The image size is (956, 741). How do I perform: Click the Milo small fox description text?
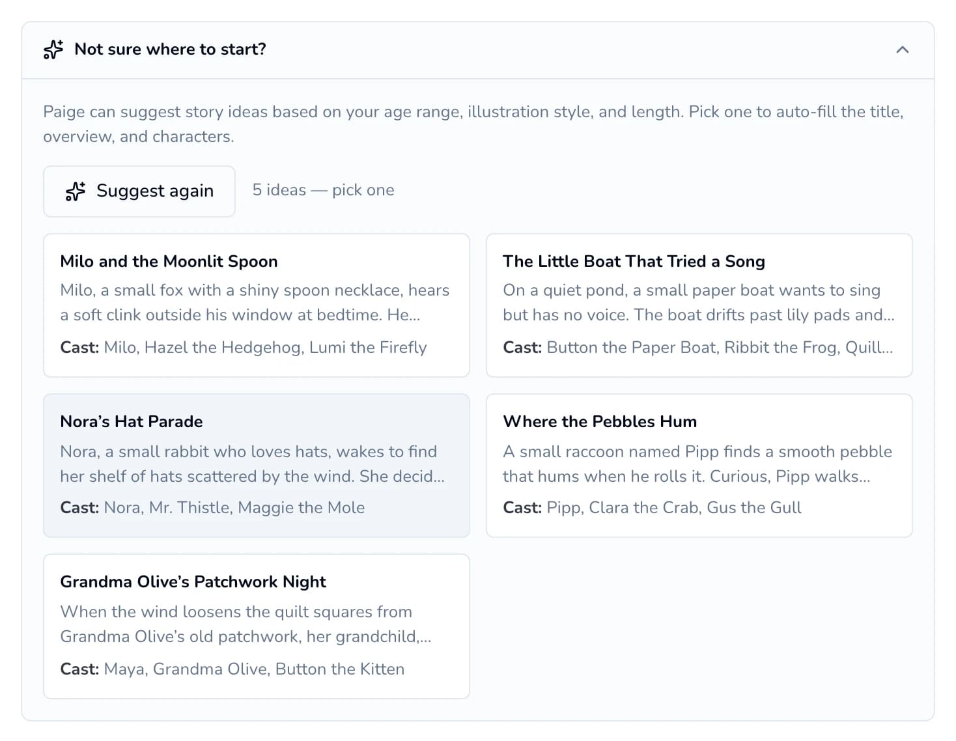pos(255,303)
